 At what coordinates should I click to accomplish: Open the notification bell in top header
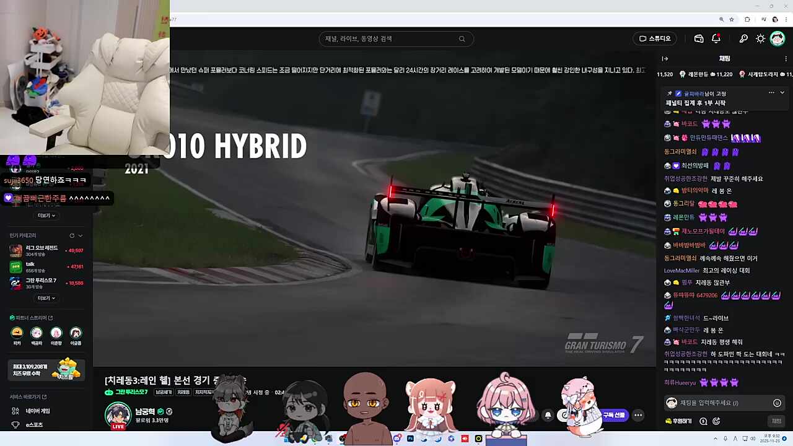point(716,38)
